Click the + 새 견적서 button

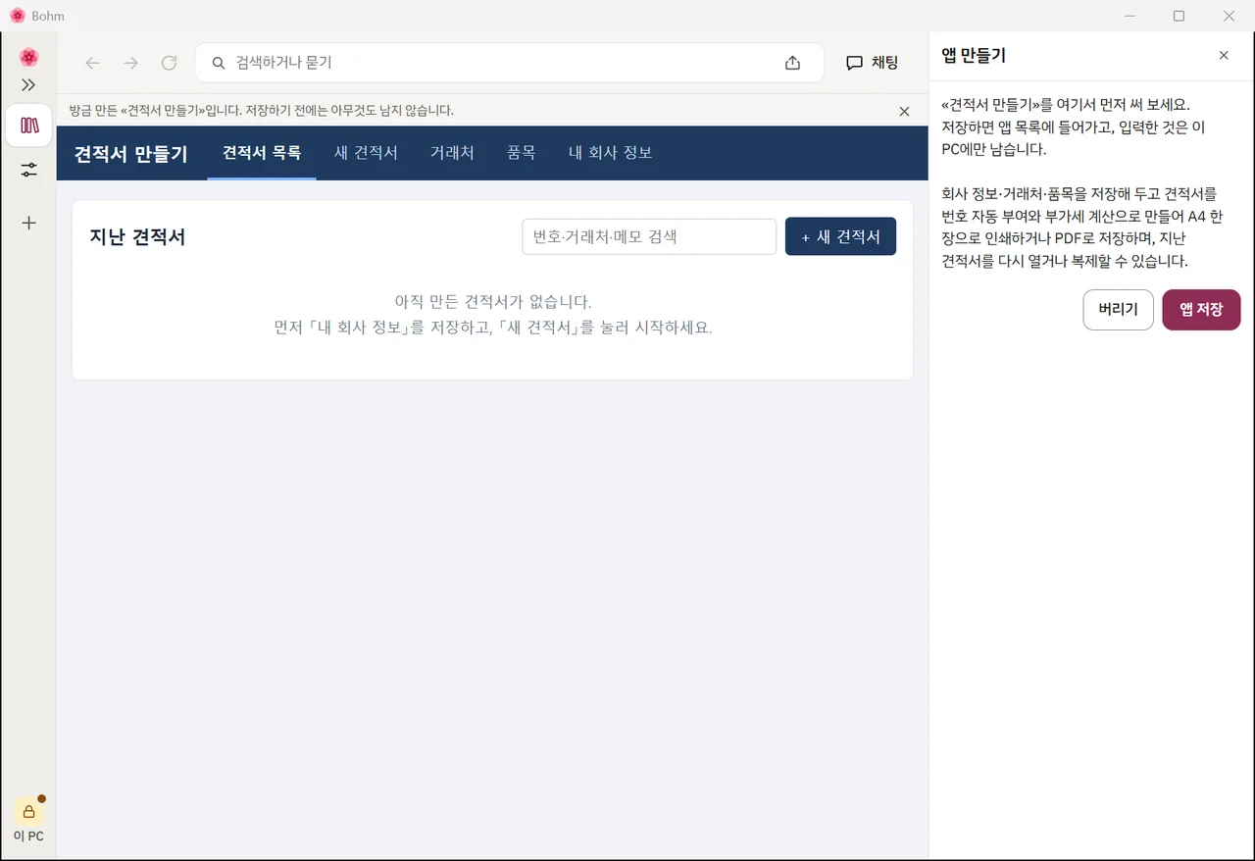[840, 236]
